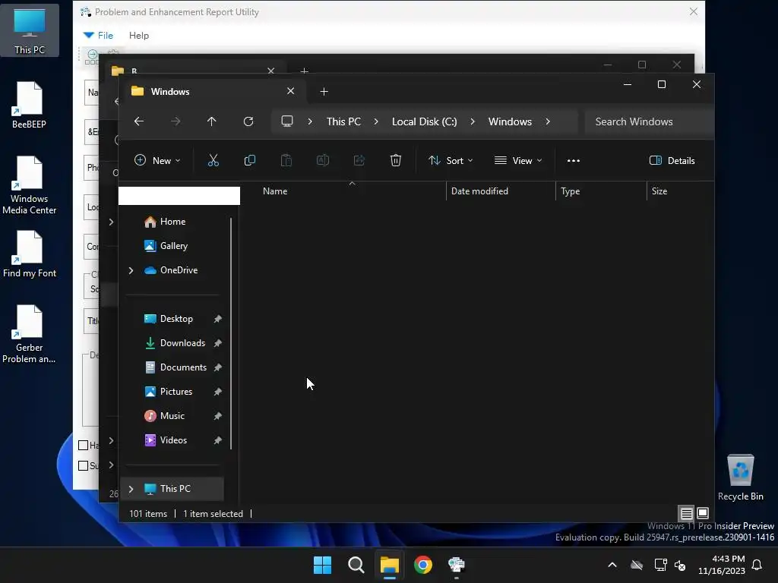Expand This PC tree node

click(x=131, y=489)
